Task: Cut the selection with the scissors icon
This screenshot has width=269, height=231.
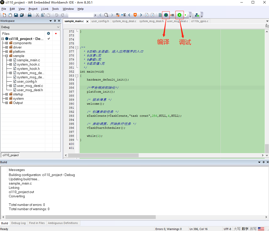Action: click(x=37, y=15)
